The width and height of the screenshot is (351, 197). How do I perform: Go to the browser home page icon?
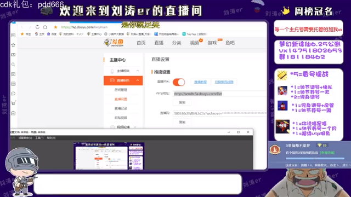pos(45,27)
